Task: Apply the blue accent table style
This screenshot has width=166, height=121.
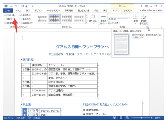Action: [79, 19]
